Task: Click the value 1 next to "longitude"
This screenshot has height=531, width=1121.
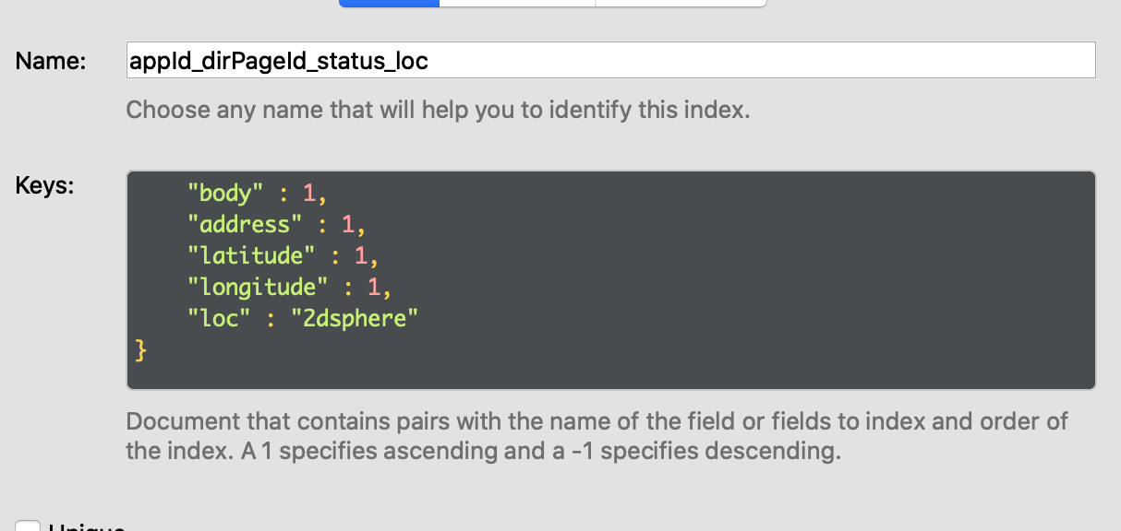Action: click(x=374, y=287)
